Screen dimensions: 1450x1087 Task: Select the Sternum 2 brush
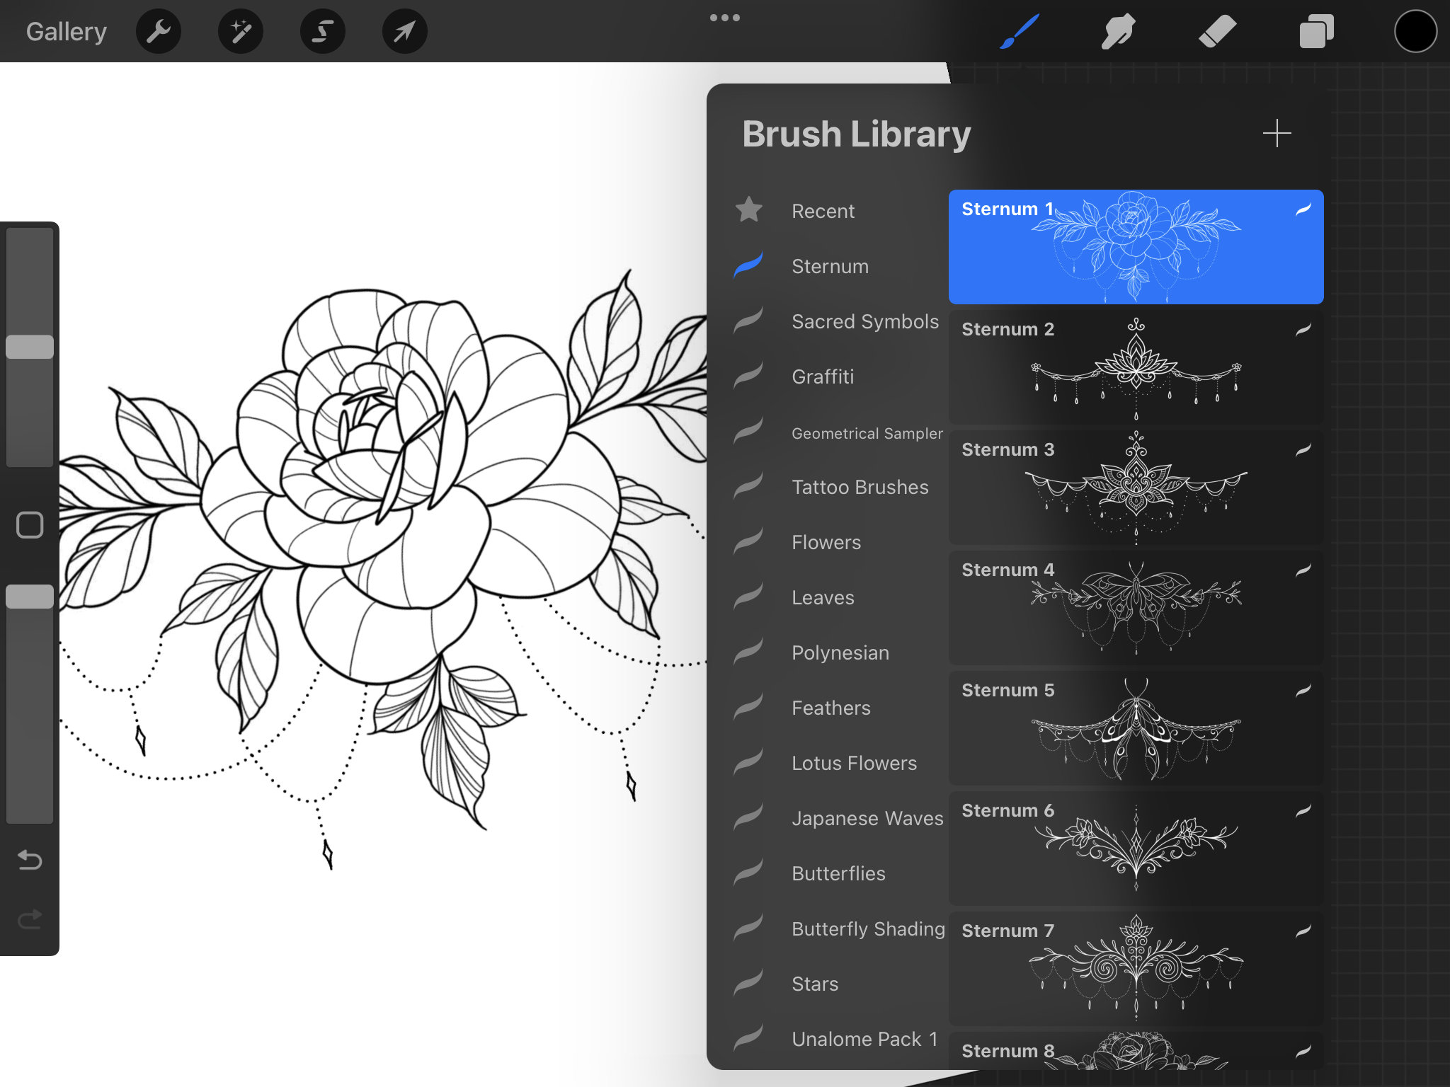[1136, 367]
